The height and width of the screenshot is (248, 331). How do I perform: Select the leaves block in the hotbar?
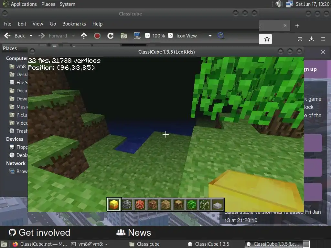pyautogui.click(x=191, y=204)
